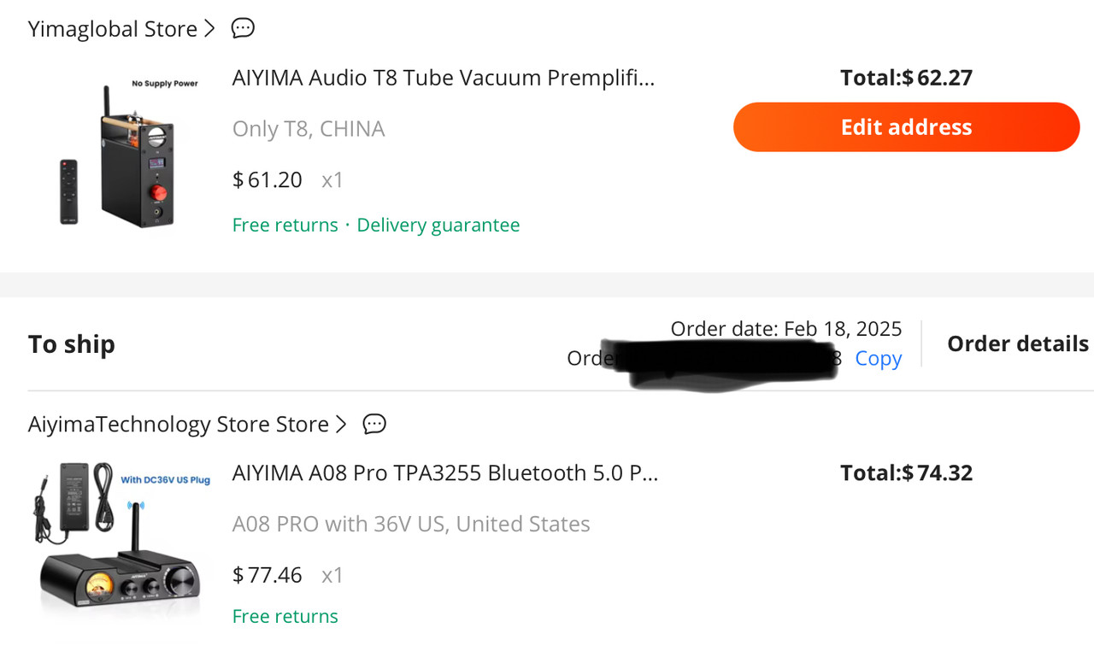1094x657 pixels.
Task: Click chevron beside AiyimaTechnology Store Store
Action: pos(341,424)
